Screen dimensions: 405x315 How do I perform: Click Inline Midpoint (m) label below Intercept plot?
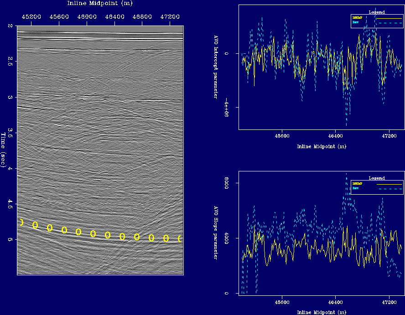click(322, 146)
